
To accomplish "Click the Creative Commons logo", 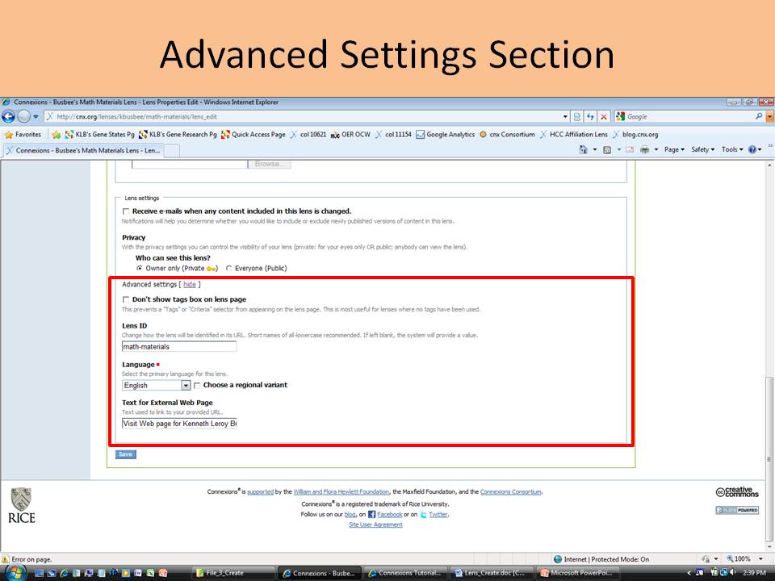I will [736, 492].
